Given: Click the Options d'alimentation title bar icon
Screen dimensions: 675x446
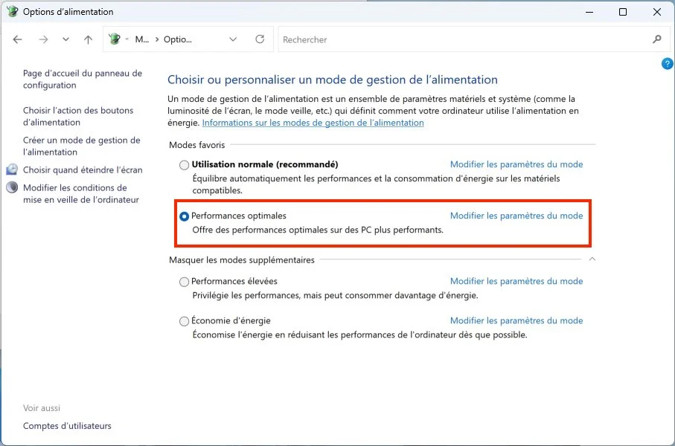Looking at the screenshot, I should pyautogui.click(x=12, y=11).
